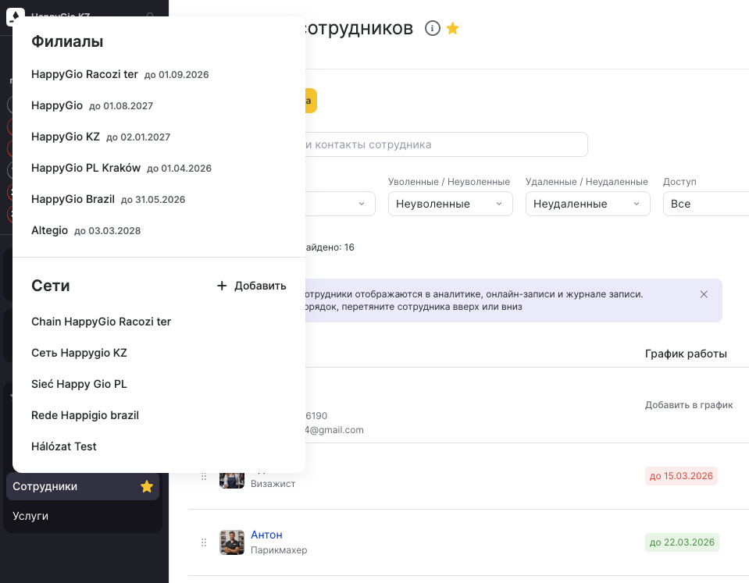The height and width of the screenshot is (583, 749).
Task: Open the Услуги sidebar section
Action: click(30, 516)
